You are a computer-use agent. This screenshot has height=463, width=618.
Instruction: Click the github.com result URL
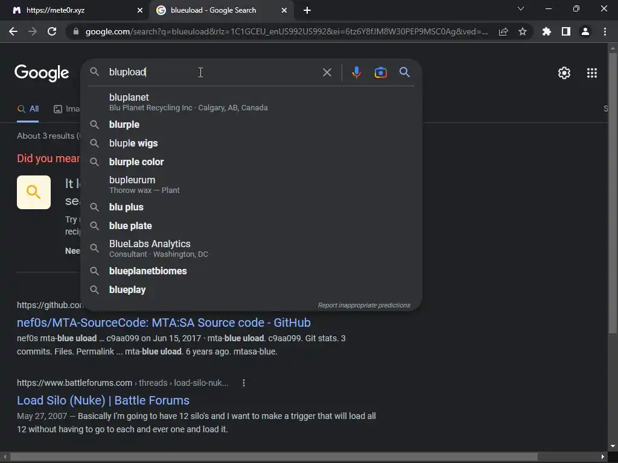click(49, 305)
